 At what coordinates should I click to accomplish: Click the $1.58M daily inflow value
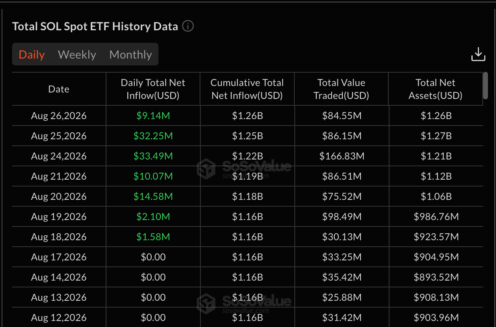(x=153, y=237)
